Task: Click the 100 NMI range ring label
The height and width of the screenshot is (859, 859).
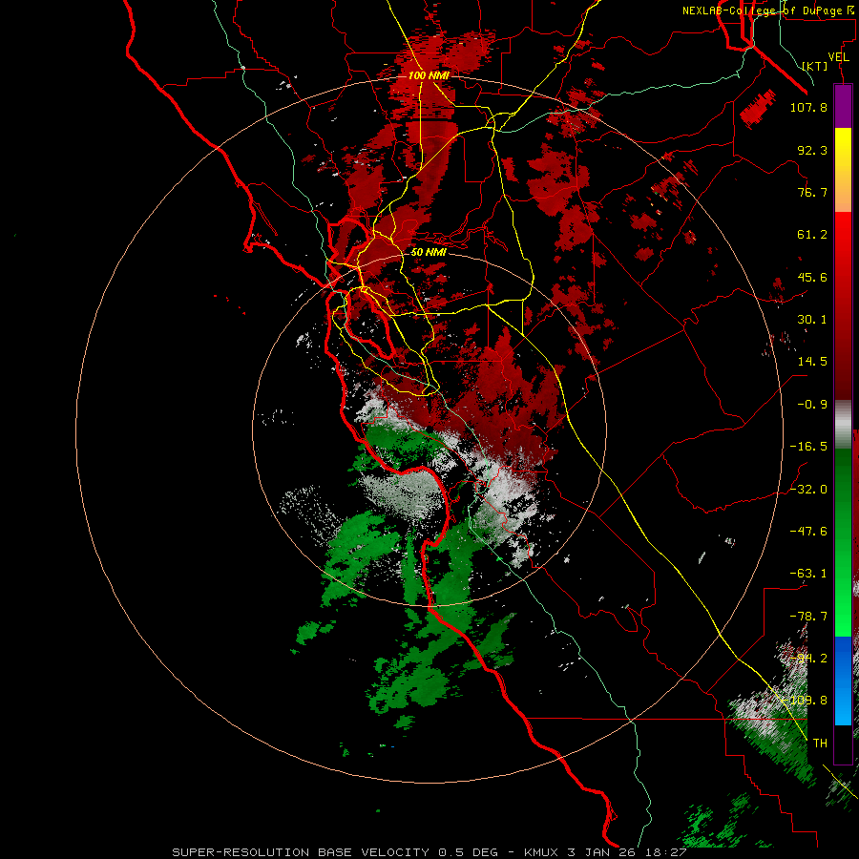Action: [429, 75]
